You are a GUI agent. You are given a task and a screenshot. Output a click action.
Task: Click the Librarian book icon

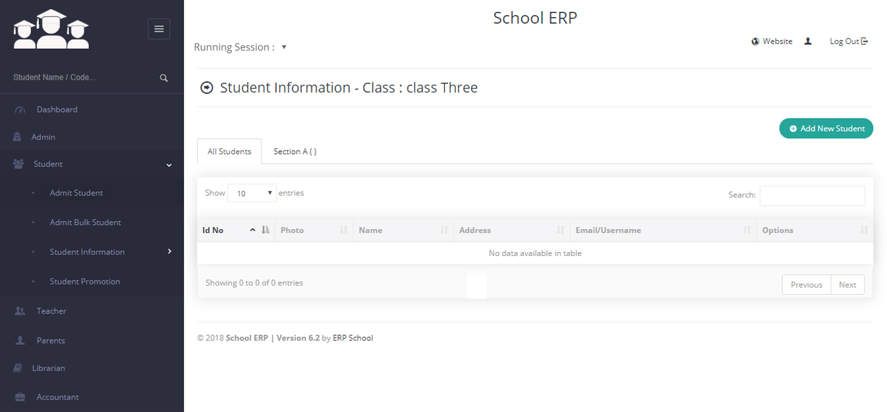point(18,369)
